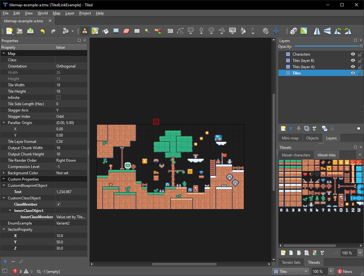Click Show/Hide Other Layers icon

325,128
